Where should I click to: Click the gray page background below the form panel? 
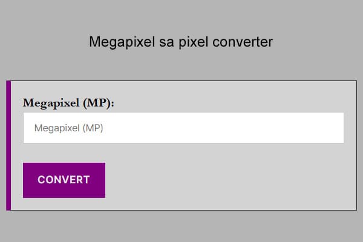[x=181, y=227]
